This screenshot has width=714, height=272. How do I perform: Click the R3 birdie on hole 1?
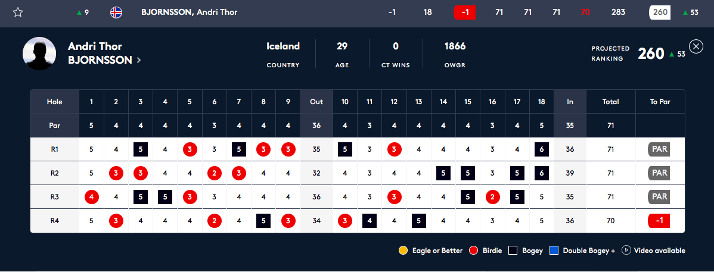(x=92, y=197)
